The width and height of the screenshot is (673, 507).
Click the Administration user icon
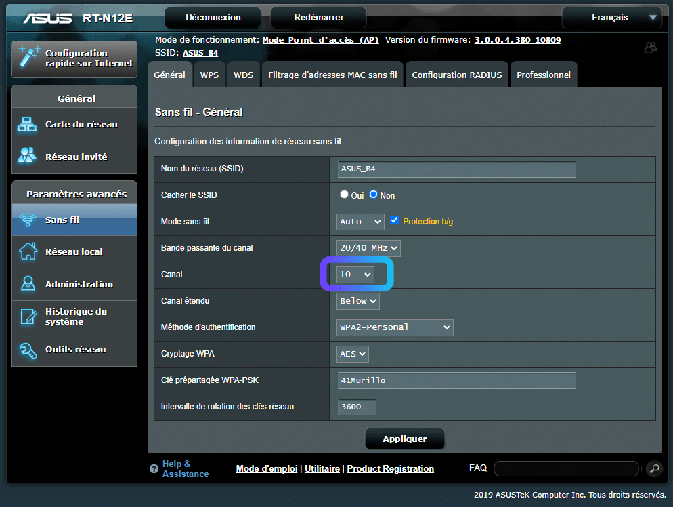(x=28, y=284)
